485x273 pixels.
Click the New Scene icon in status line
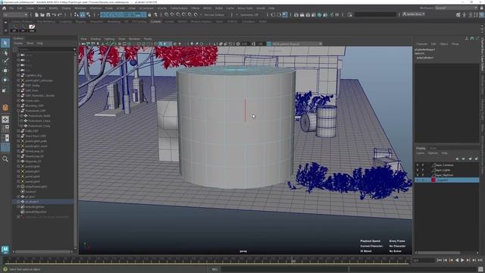pos(36,15)
